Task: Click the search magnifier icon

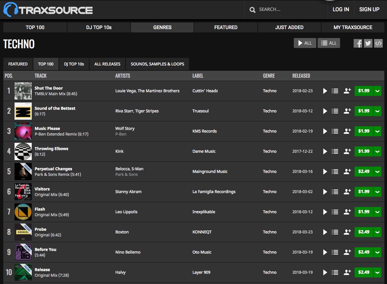Action: [252, 10]
